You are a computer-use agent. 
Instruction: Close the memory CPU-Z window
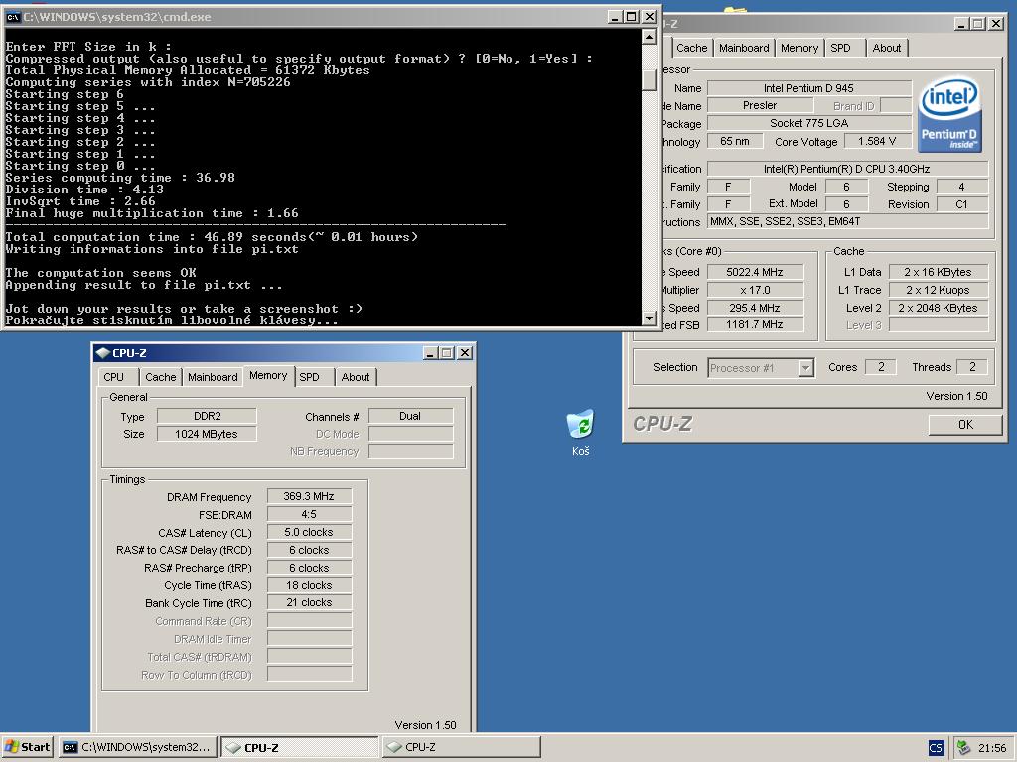465,353
